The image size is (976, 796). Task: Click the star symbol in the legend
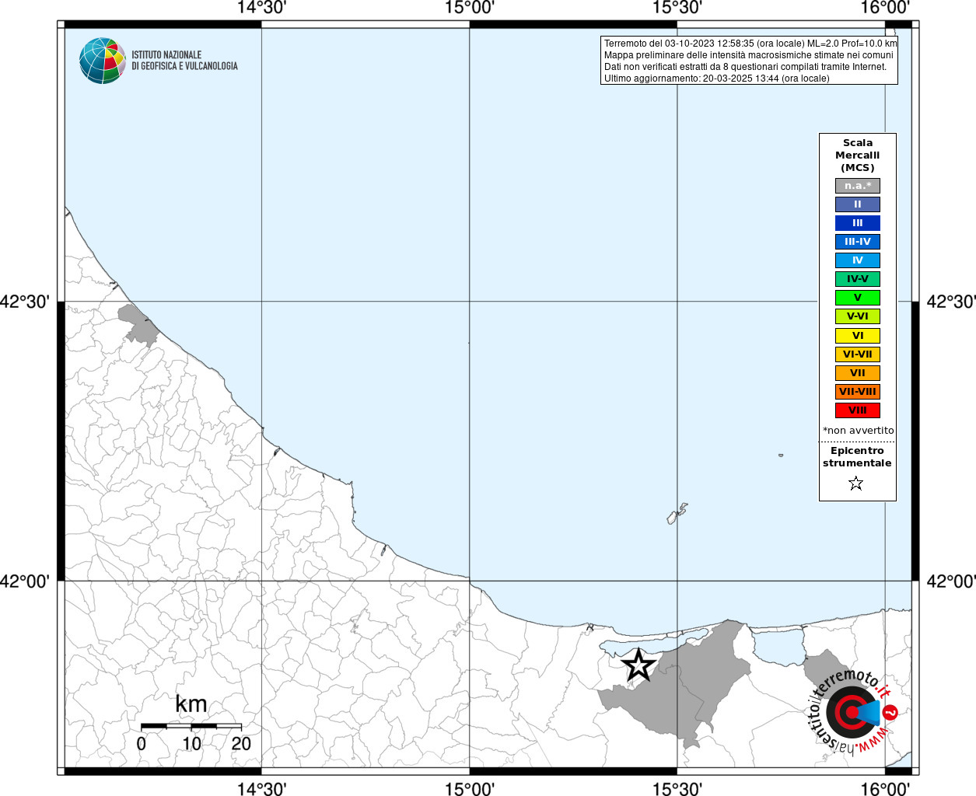pyautogui.click(x=856, y=484)
